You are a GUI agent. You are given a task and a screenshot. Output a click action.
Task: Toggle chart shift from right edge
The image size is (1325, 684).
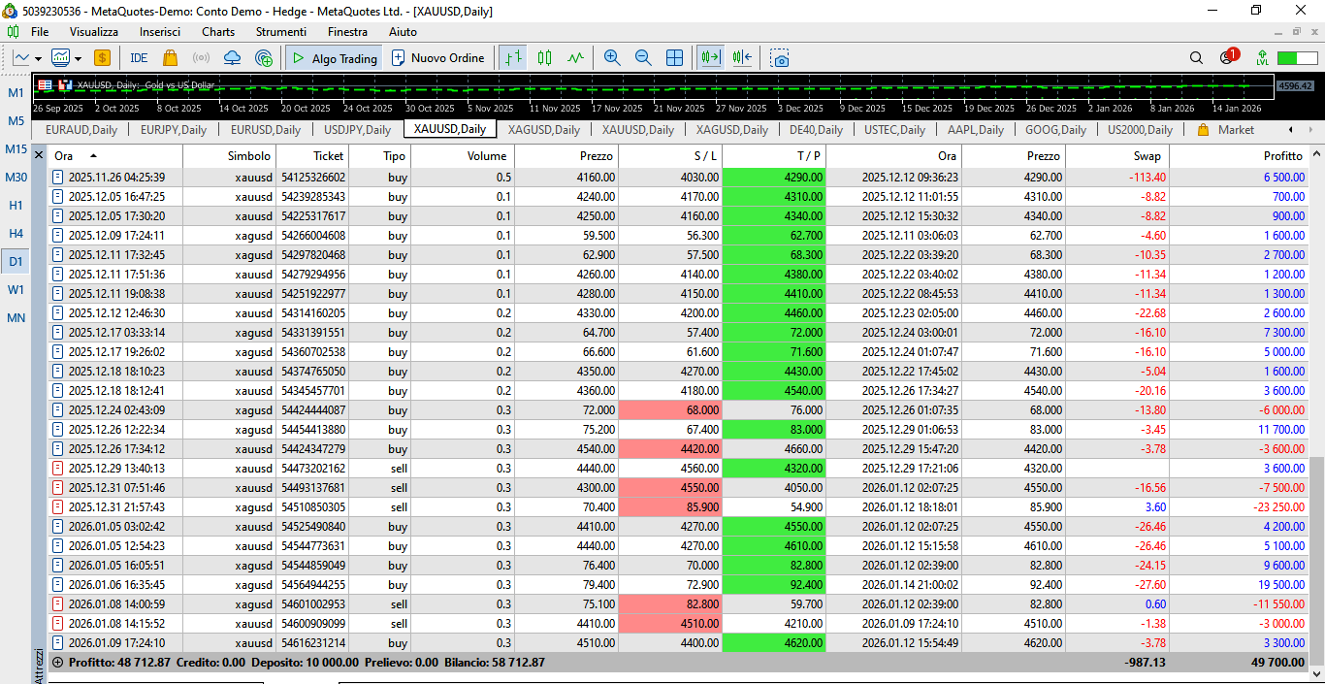743,58
